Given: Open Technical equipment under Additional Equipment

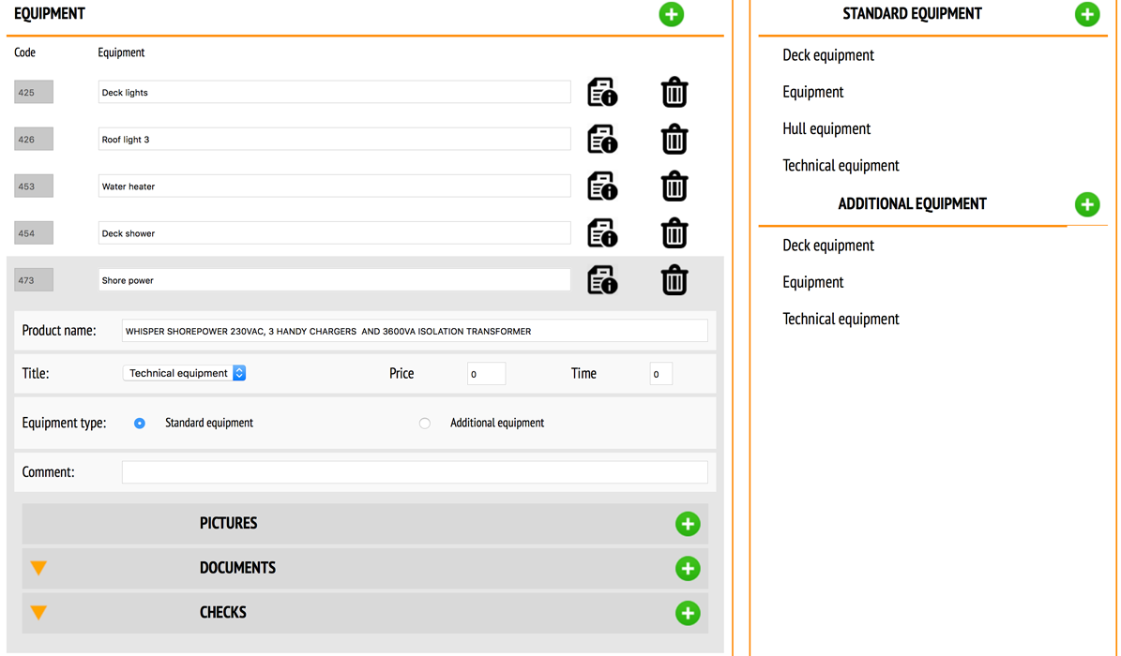Looking at the screenshot, I should click(x=841, y=320).
